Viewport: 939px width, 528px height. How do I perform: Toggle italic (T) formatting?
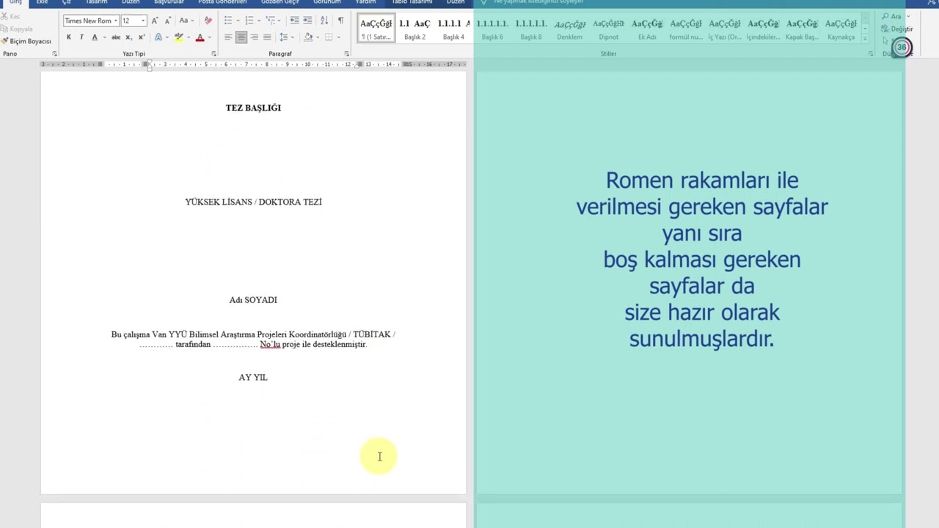coord(81,37)
